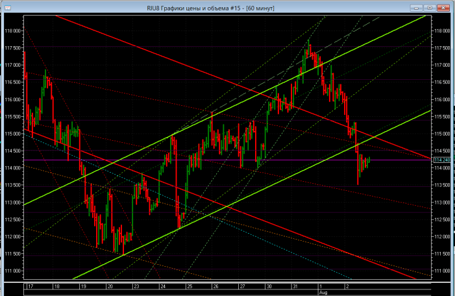Click date label 25 on the time axis

190,286
